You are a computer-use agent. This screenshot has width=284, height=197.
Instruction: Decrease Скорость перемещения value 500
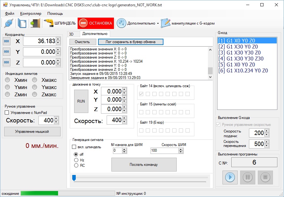coord(266,146)
